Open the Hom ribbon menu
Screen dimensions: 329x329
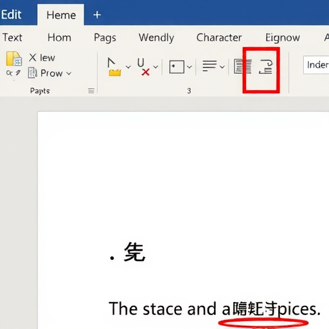coord(59,37)
